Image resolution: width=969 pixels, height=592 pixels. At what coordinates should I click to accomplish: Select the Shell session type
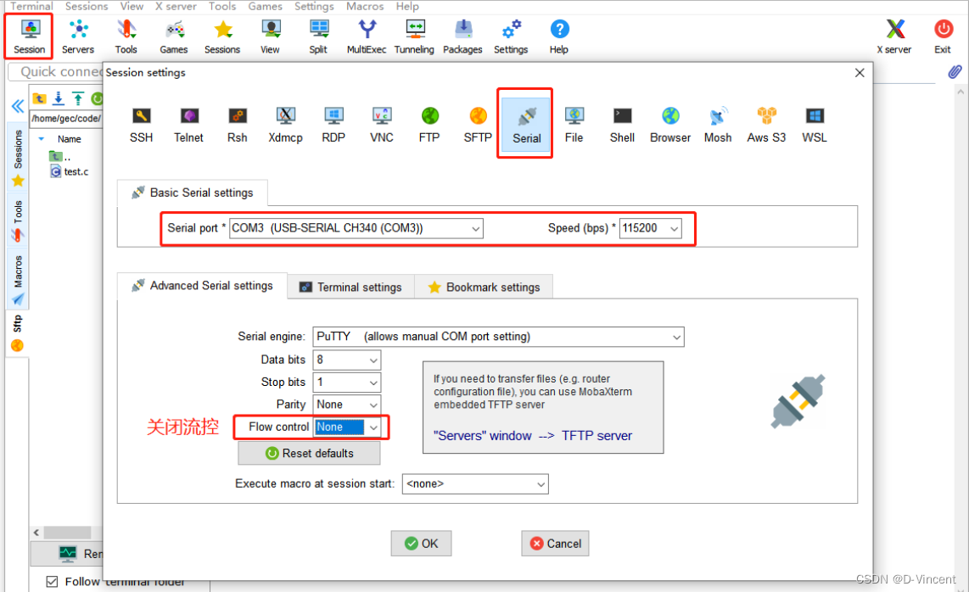tap(622, 124)
